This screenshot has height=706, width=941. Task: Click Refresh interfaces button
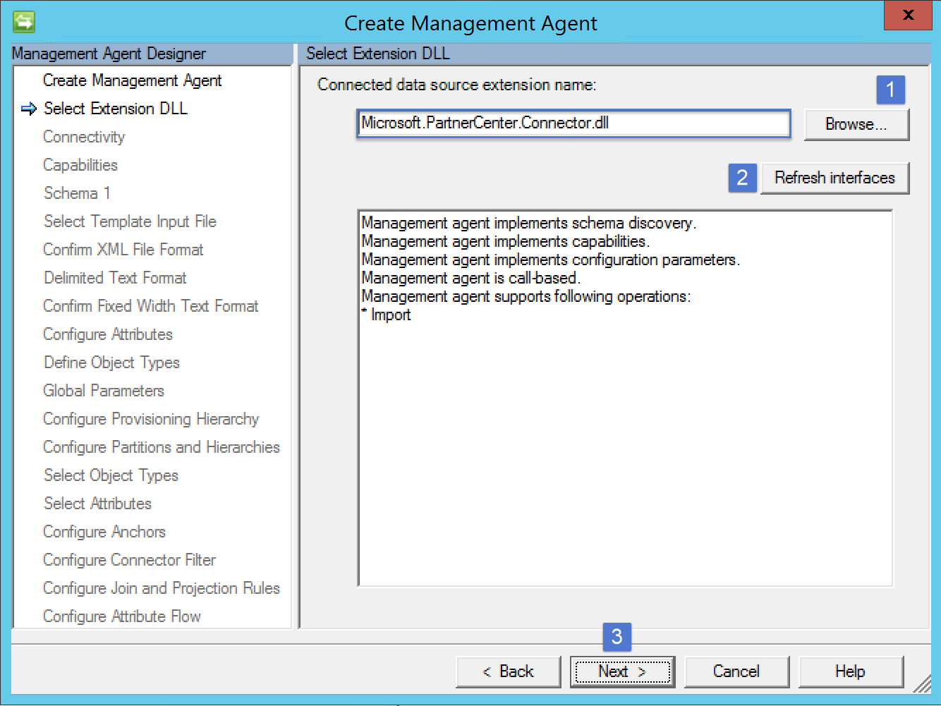point(834,178)
